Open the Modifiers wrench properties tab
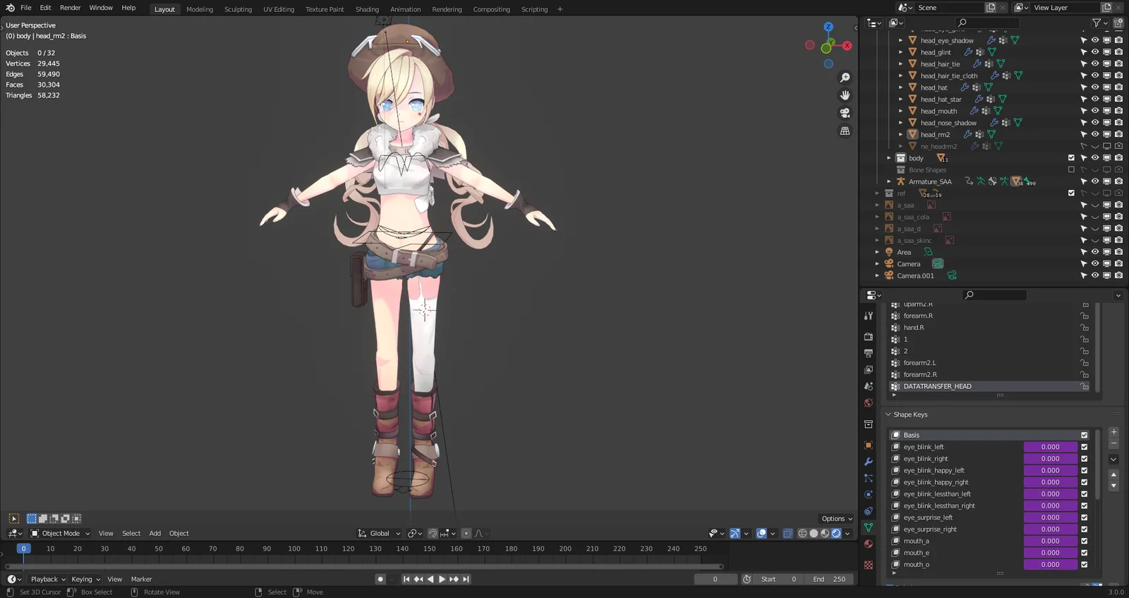 (869, 462)
